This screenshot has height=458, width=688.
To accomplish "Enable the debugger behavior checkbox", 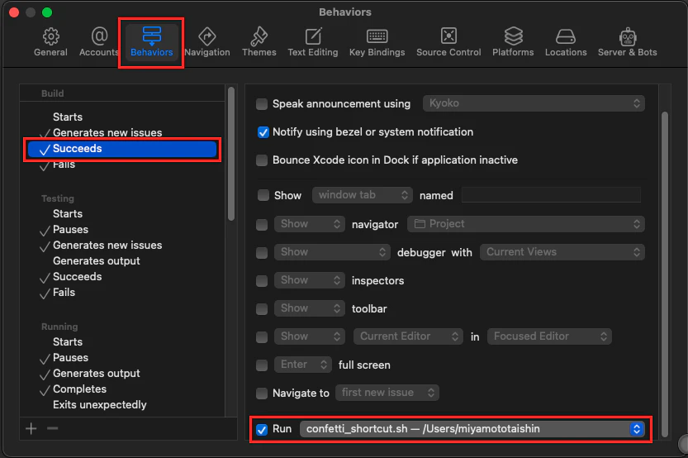I will tap(262, 253).
